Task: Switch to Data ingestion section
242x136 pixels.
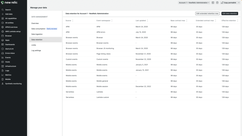Action: (37, 34)
